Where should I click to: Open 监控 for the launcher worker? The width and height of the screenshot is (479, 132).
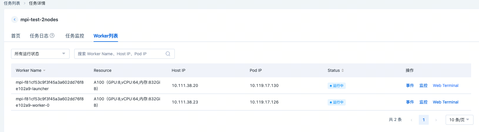coord(423,85)
